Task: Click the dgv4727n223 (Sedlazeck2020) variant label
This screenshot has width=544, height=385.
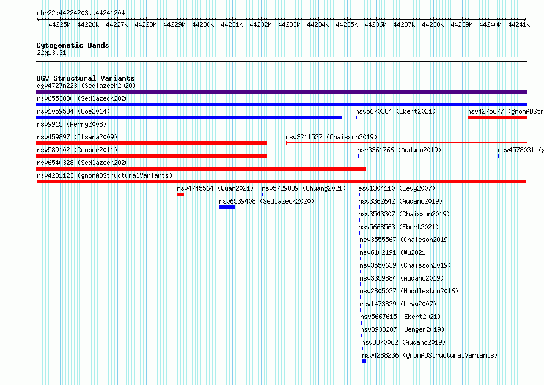Action: [86, 86]
